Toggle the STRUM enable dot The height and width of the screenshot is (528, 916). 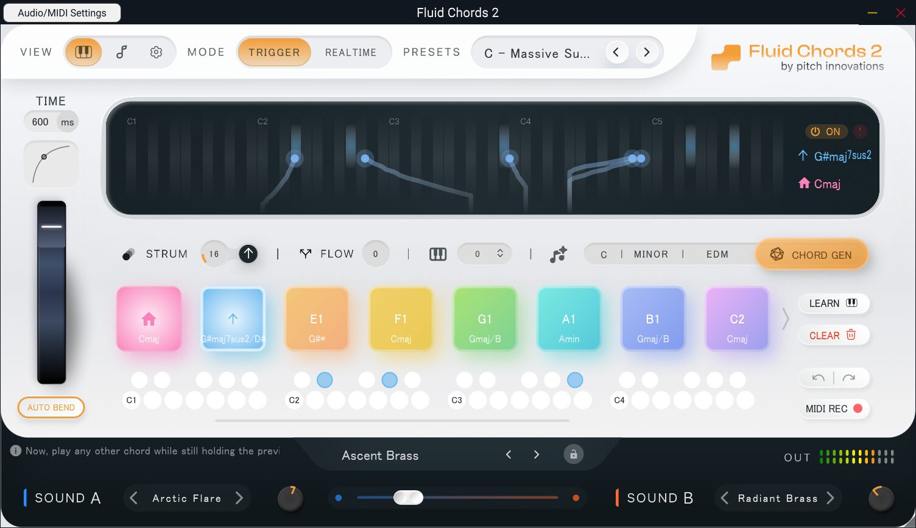click(x=128, y=255)
